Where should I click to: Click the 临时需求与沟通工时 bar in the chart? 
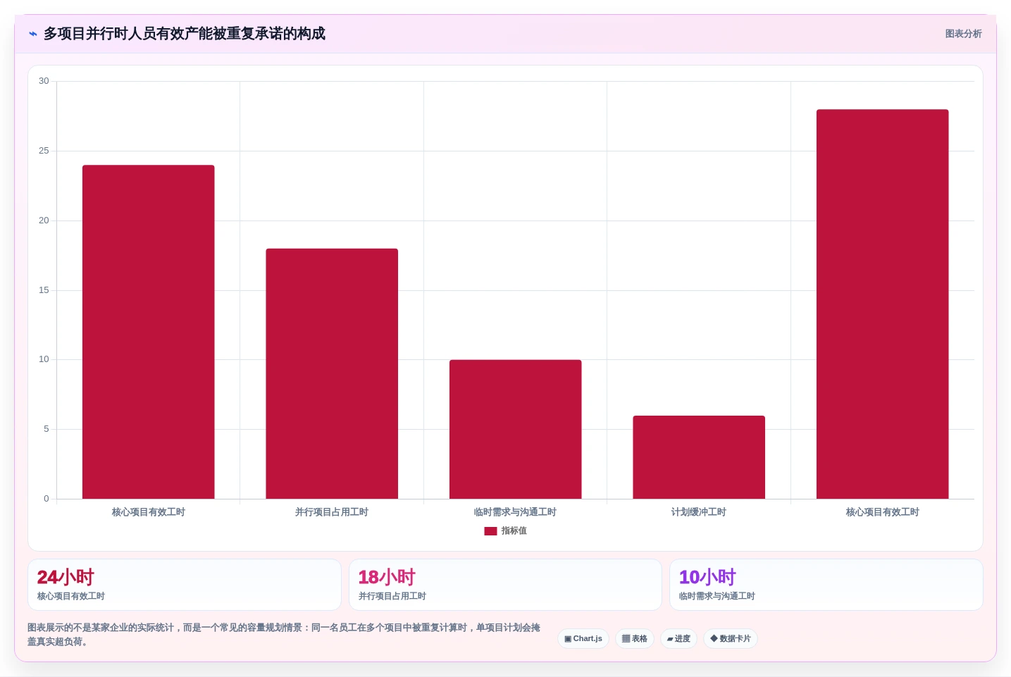coord(516,429)
